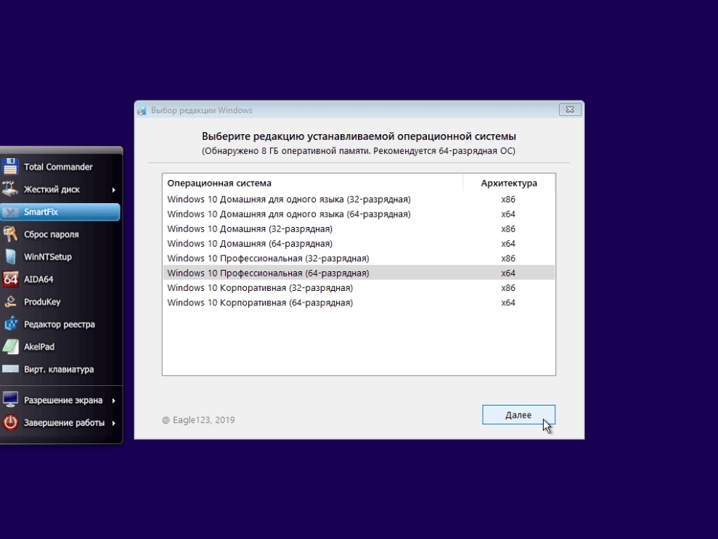Expand the Завершение работы submenu arrow

[x=113, y=423]
